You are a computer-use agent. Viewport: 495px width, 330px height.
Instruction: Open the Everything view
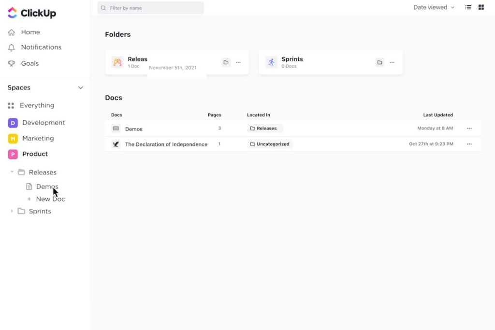pyautogui.click(x=37, y=105)
